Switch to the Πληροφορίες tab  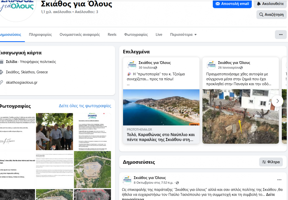click(40, 34)
